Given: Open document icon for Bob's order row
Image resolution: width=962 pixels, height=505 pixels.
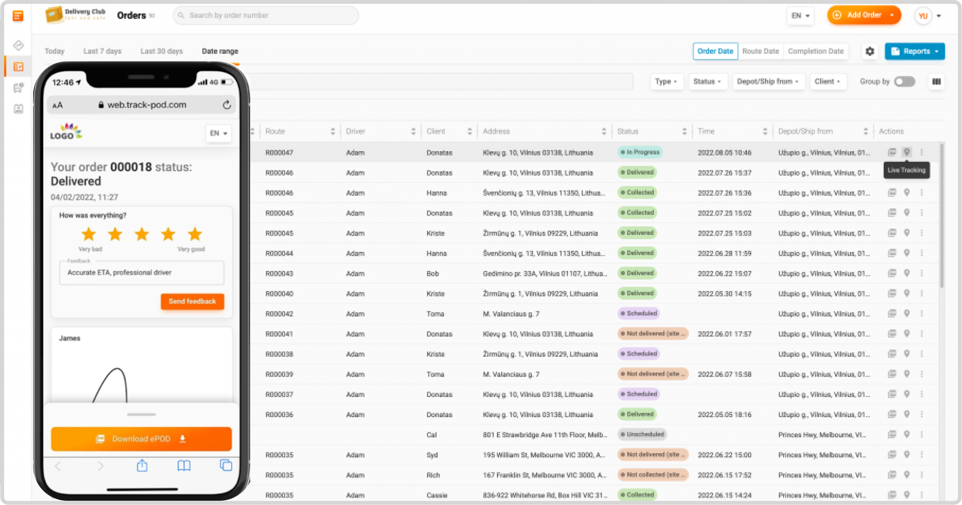Looking at the screenshot, I should [892, 273].
